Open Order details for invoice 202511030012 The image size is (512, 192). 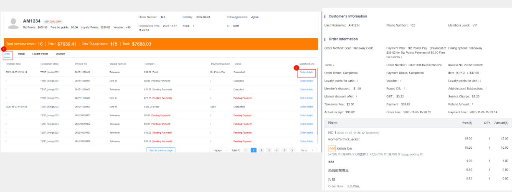(x=306, y=98)
